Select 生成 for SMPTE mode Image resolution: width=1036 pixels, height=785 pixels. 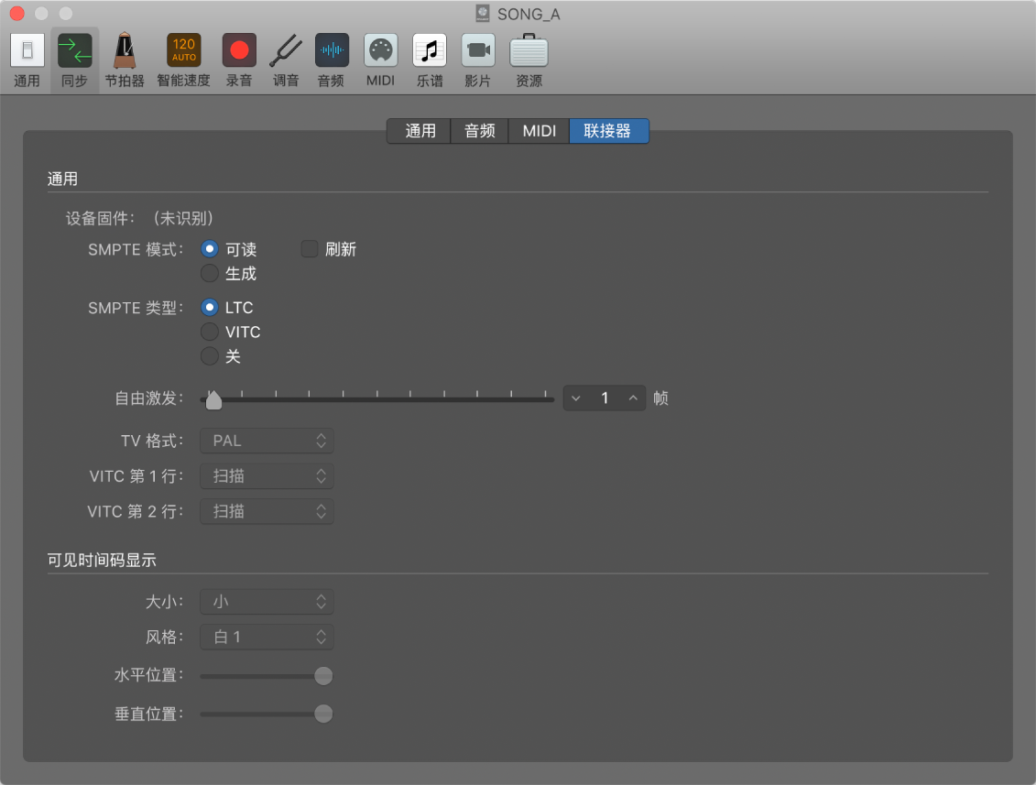point(210,273)
